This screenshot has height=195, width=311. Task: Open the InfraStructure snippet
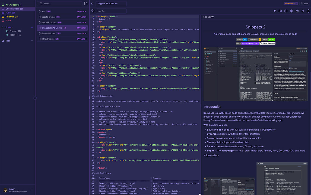point(62,39)
